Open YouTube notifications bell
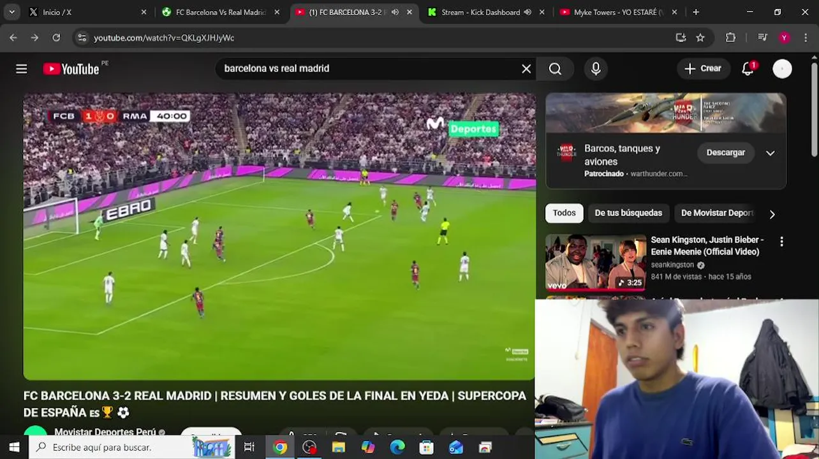The image size is (819, 459). pyautogui.click(x=748, y=69)
